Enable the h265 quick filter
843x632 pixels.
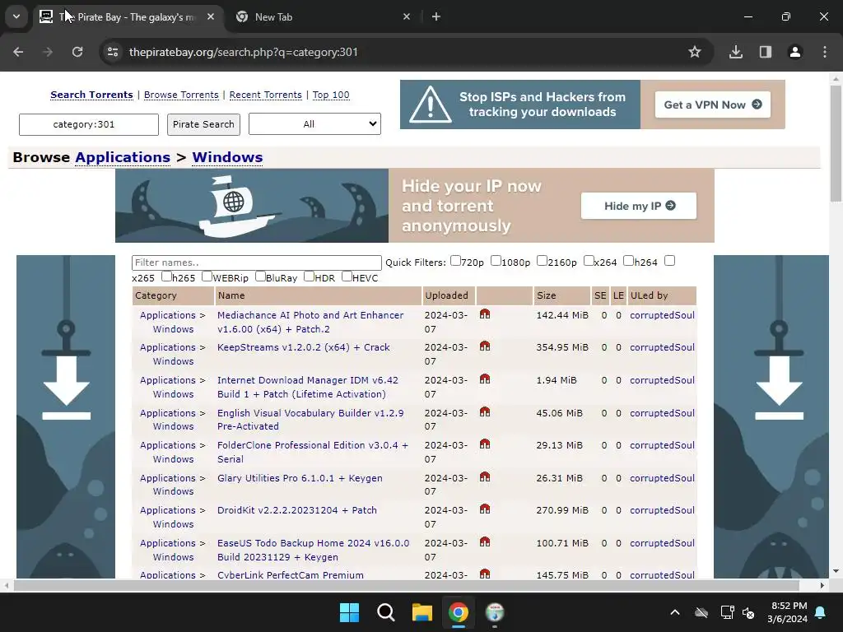point(166,276)
